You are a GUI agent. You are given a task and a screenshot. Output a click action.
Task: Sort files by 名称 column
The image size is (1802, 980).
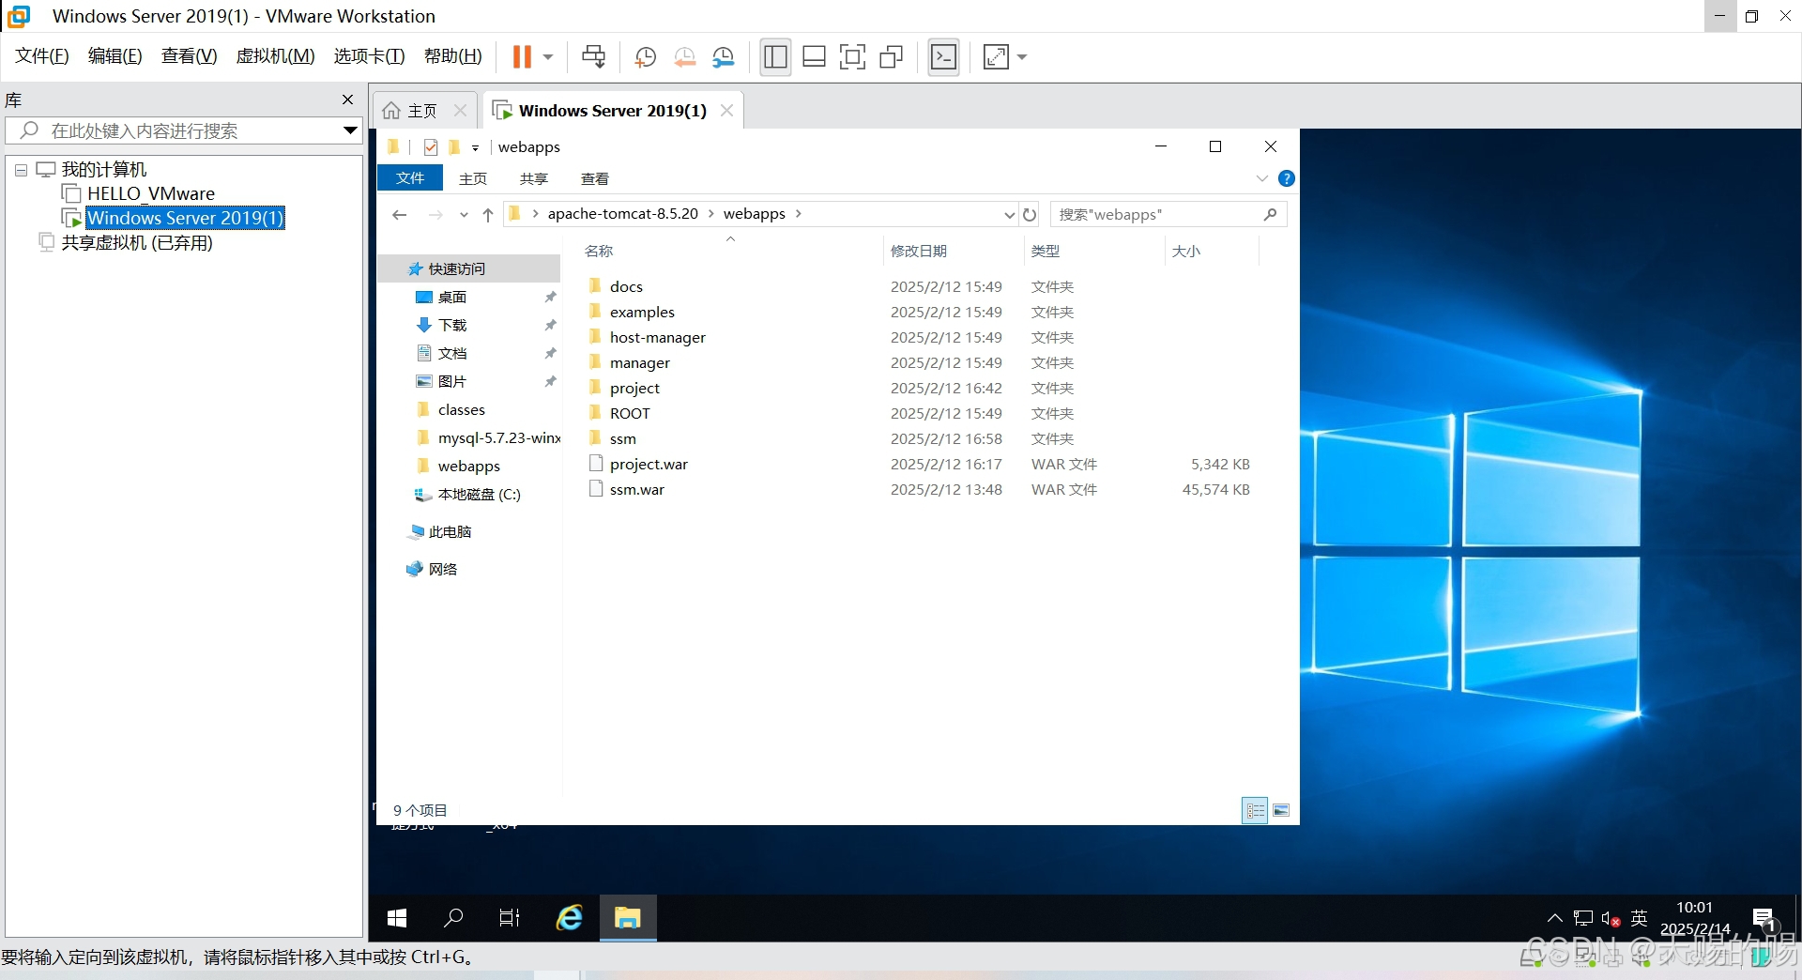pyautogui.click(x=599, y=252)
